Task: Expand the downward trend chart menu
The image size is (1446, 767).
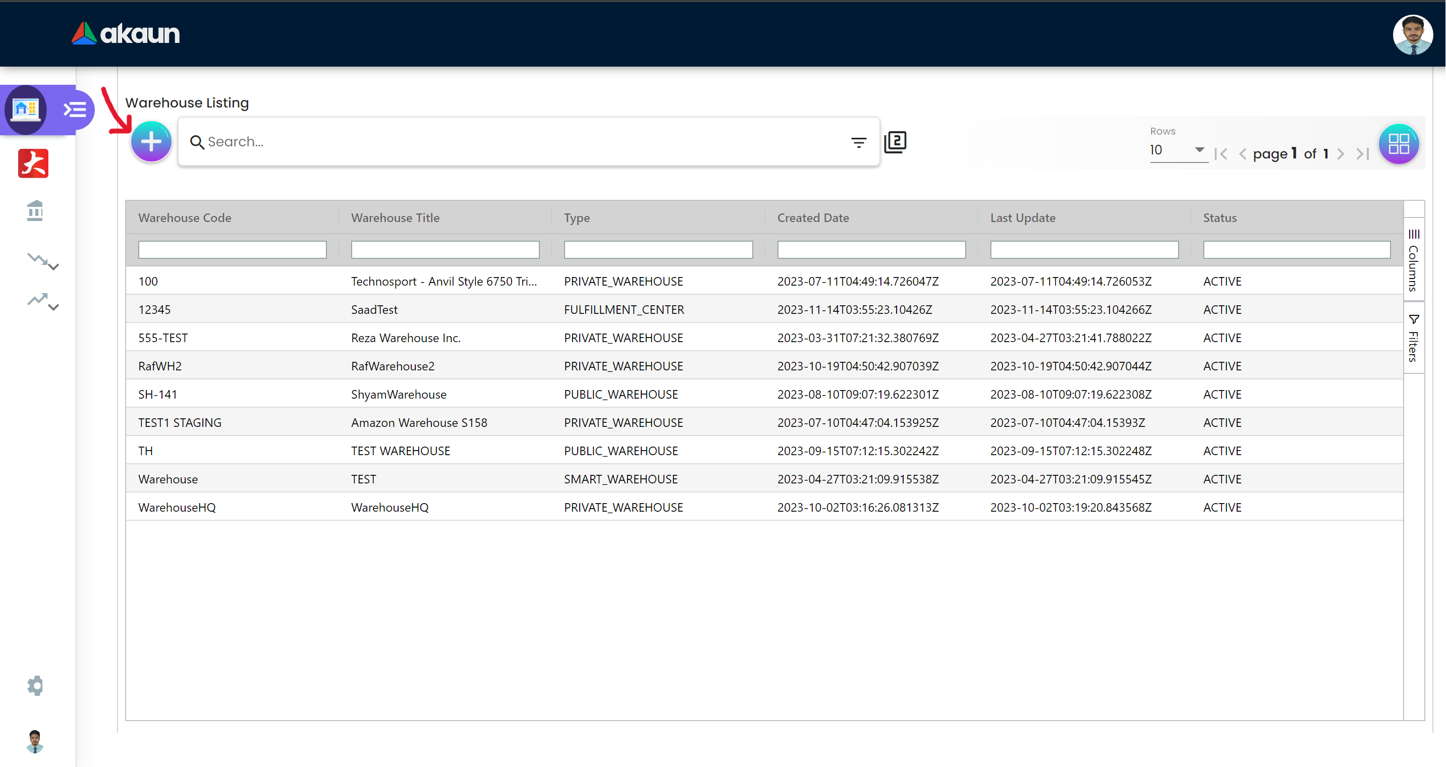Action: (x=43, y=261)
